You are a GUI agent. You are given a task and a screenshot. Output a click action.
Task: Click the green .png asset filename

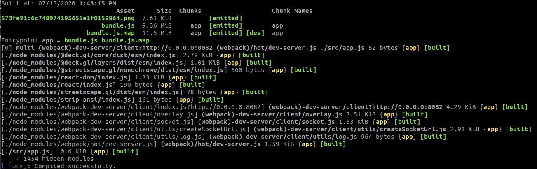pos(68,18)
